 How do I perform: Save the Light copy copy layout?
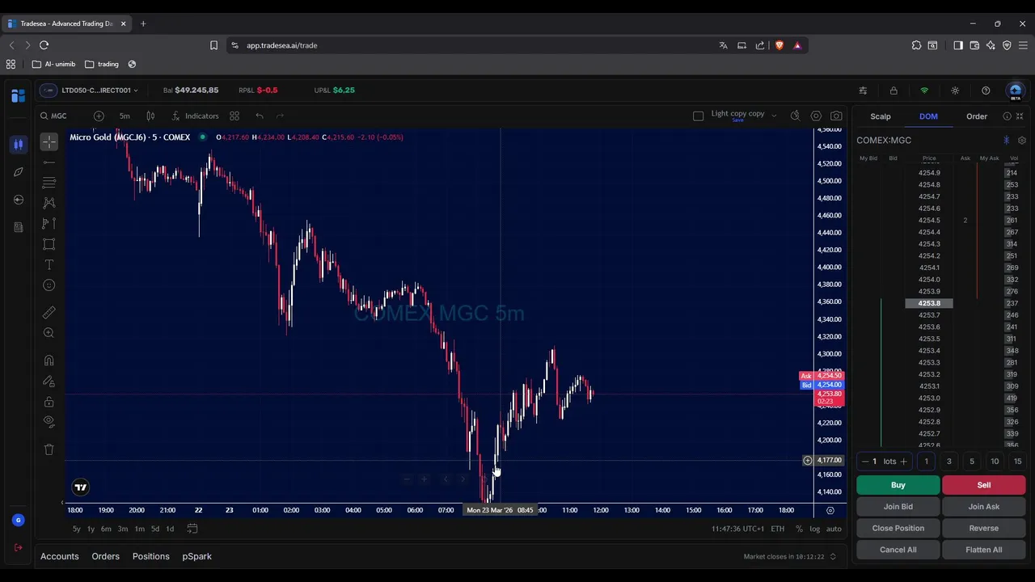[737, 120]
